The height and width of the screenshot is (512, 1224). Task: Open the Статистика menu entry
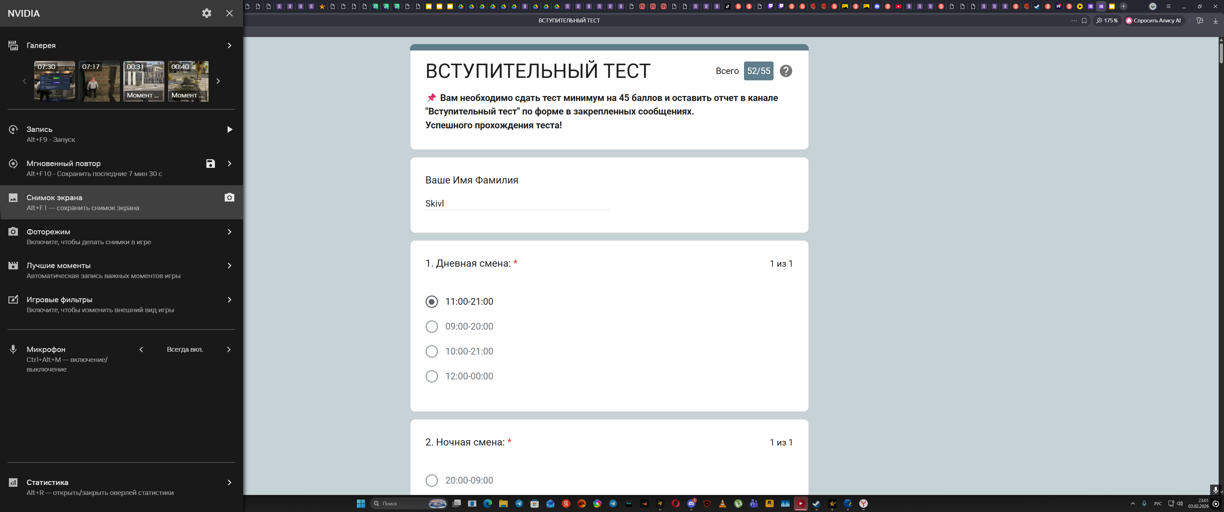(x=48, y=482)
